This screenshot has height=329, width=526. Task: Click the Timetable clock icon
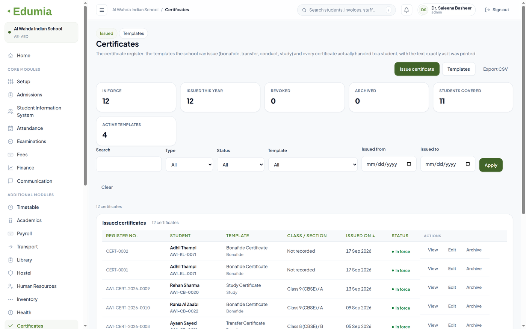11,207
